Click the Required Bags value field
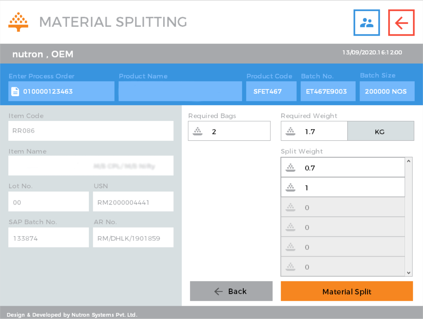Image resolution: width=423 pixels, height=319 pixels. click(x=229, y=131)
